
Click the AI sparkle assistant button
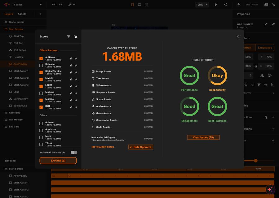click(x=270, y=189)
